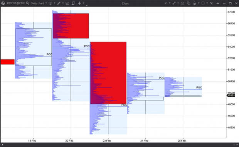Pin the chart window with pin icon
Viewport: 239px width, 147px height.
218,3
